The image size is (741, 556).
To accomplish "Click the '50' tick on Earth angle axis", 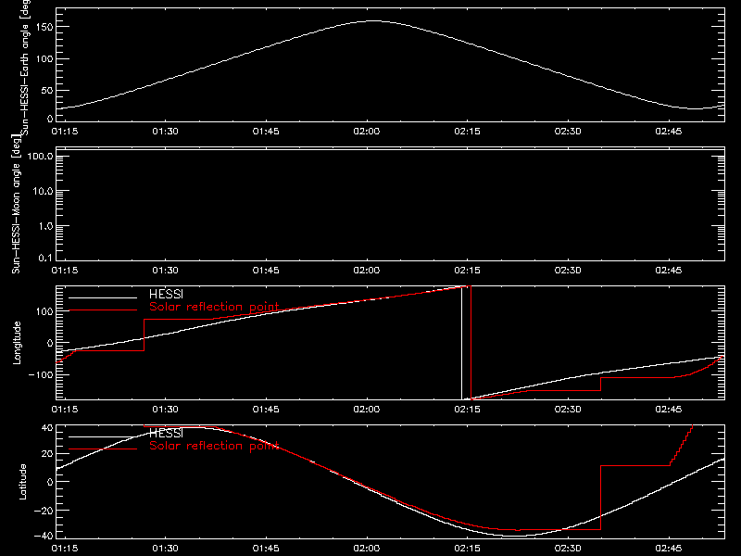I will tap(47, 90).
